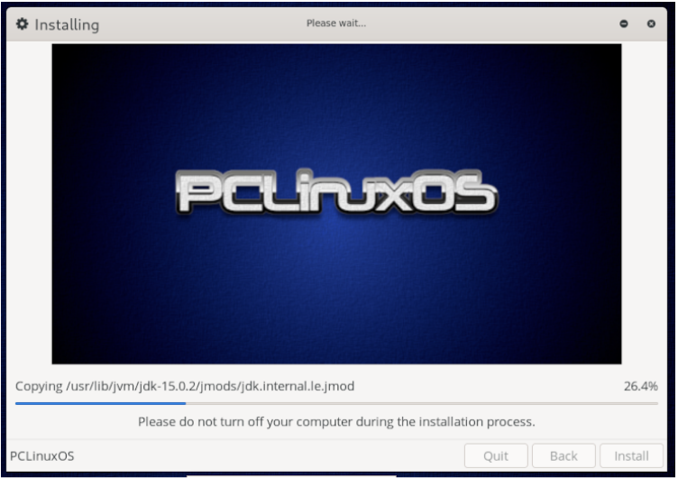The width and height of the screenshot is (678, 478).
Task: Click the 26.4% progress value
Action: (640, 386)
